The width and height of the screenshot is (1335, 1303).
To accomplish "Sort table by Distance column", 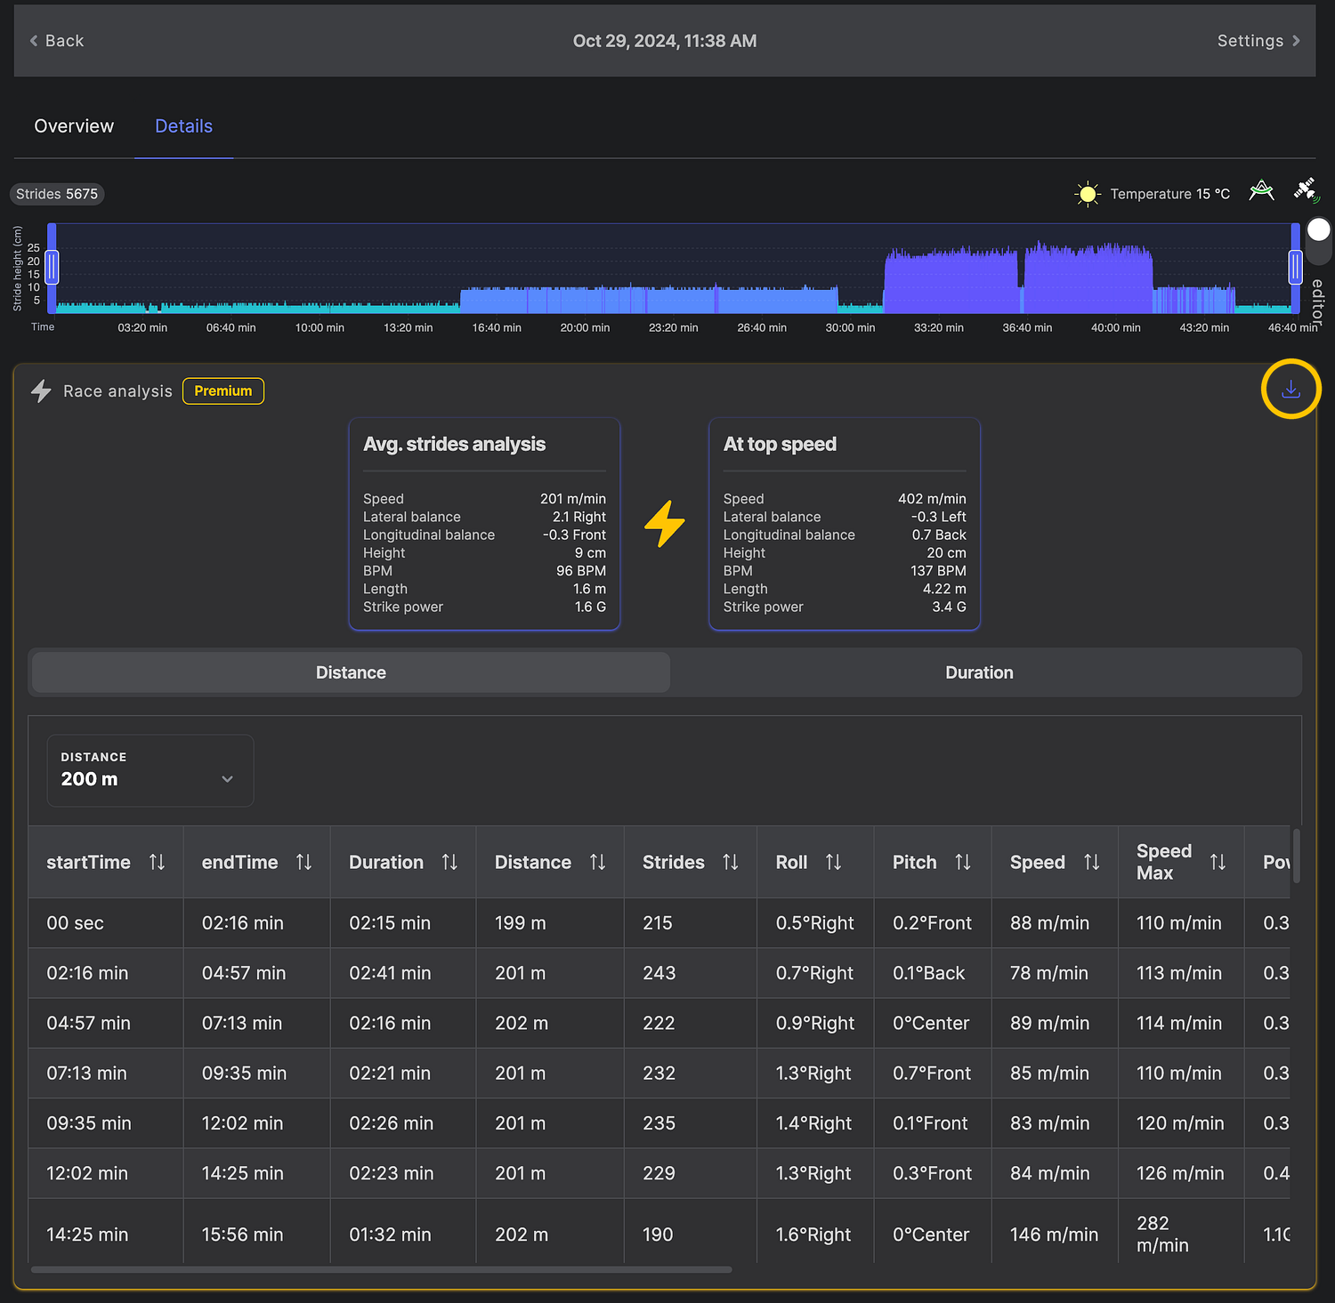I will (x=597, y=862).
